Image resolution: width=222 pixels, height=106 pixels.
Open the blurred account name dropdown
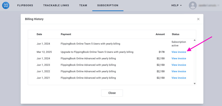click(x=208, y=6)
